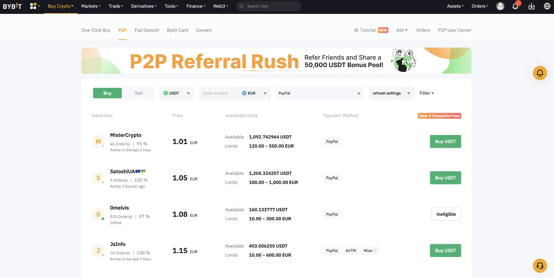Open P2P User Center

(455, 30)
